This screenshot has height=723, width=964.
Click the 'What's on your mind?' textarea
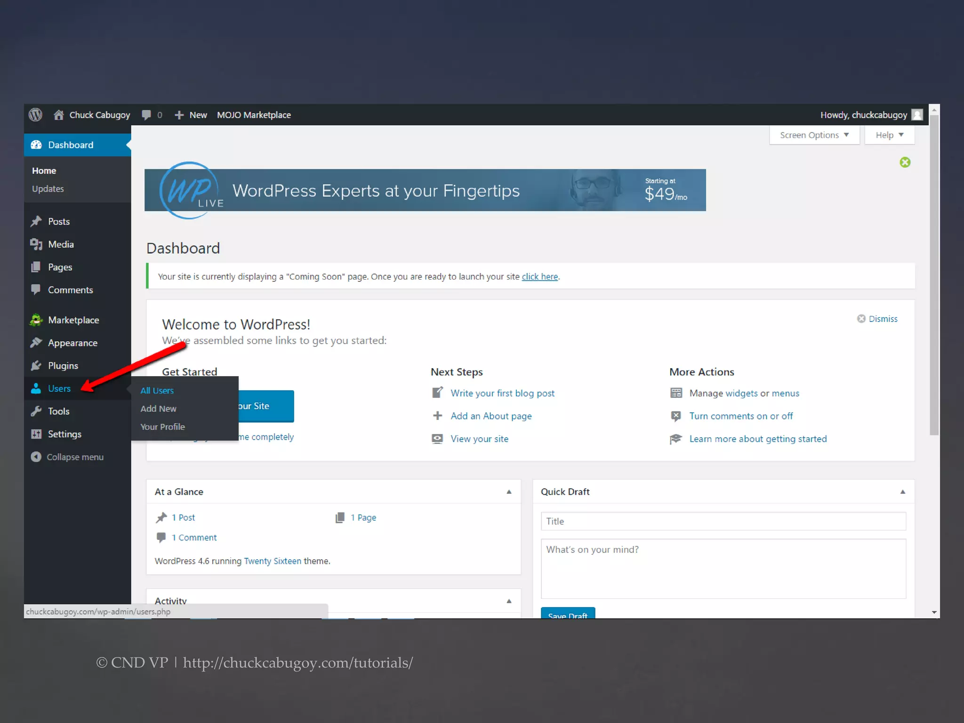pos(723,569)
